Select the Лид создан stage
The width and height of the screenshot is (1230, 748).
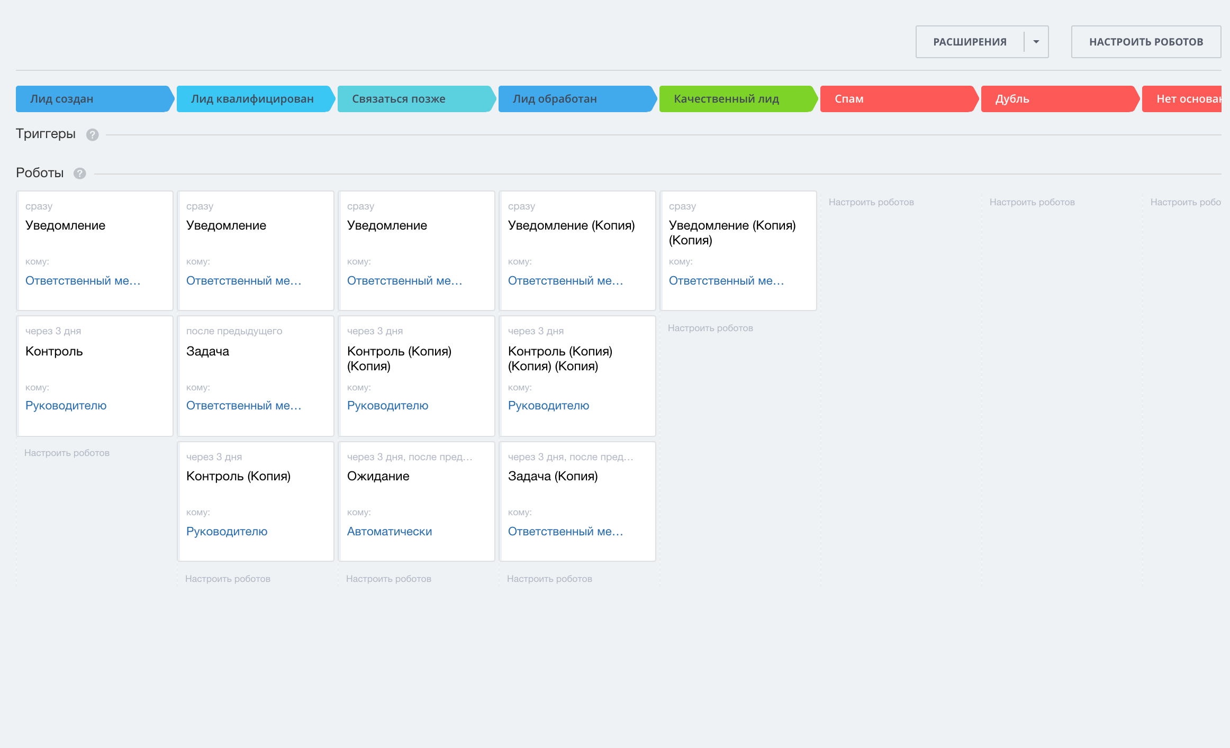[x=93, y=99]
